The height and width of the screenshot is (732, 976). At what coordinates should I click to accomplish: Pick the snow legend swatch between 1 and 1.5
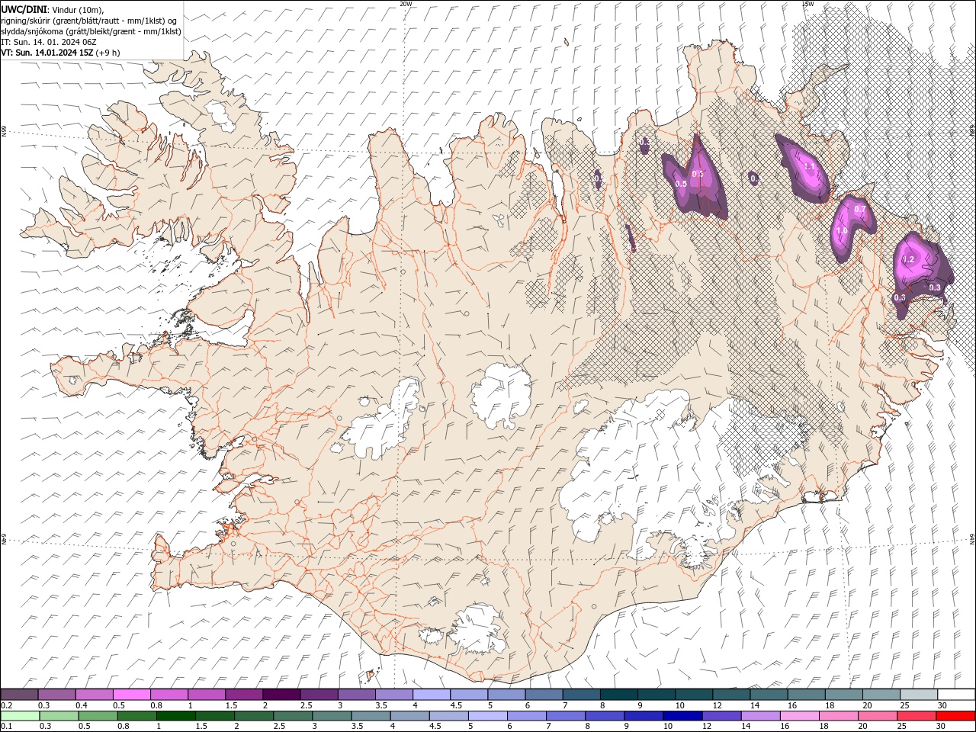(207, 695)
